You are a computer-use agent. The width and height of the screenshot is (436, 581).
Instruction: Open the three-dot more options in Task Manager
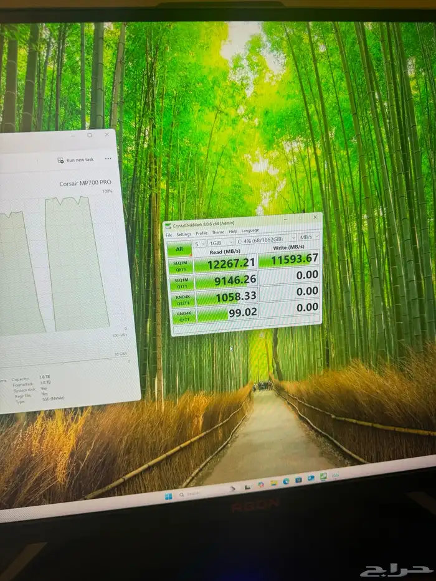click(108, 159)
